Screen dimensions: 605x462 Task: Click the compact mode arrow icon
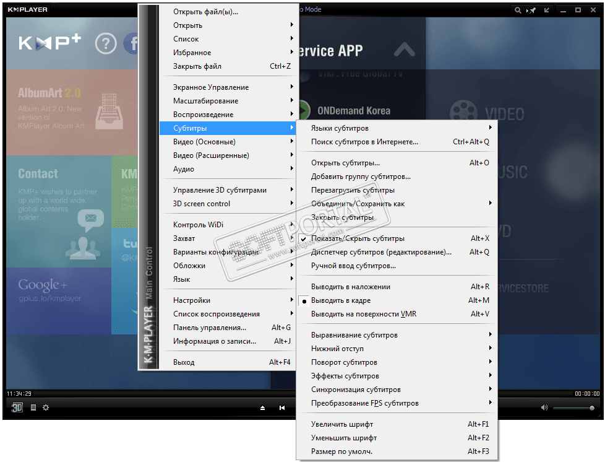(547, 10)
